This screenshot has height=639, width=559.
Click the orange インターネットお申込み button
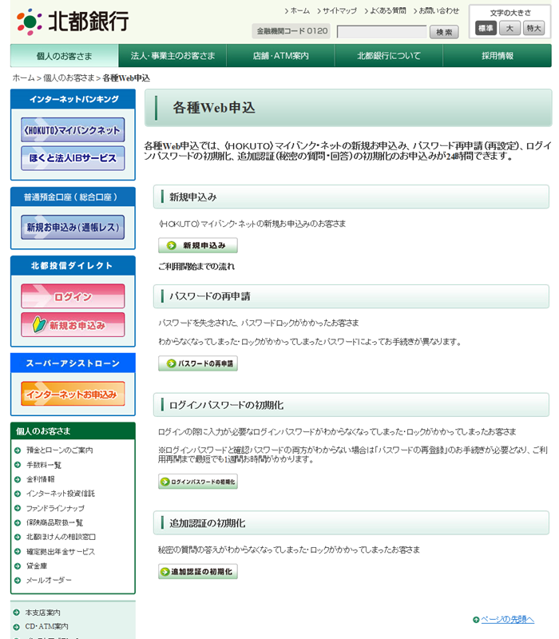pos(73,394)
